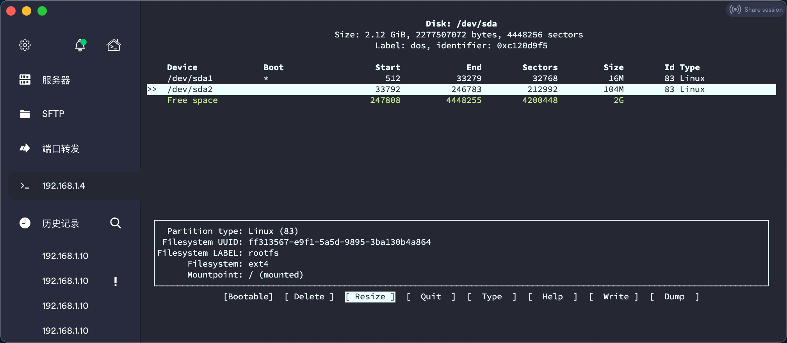Click the port forwarding arrow icon
Image resolution: width=787 pixels, height=343 pixels.
click(25, 149)
